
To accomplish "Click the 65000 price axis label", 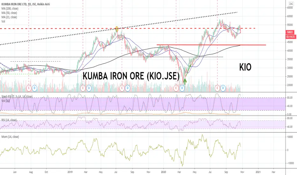I will coord(290,8).
